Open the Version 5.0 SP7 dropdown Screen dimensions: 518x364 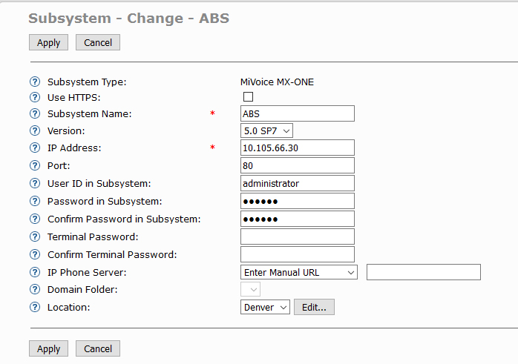(267, 130)
